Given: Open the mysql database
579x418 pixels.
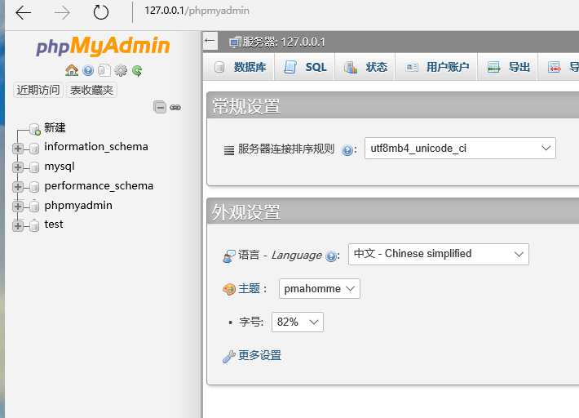Looking at the screenshot, I should tap(60, 167).
